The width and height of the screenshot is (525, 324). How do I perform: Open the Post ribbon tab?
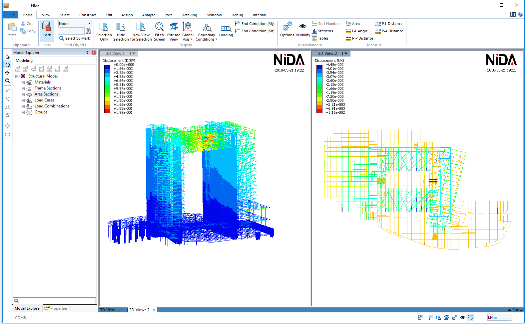[x=168, y=15]
